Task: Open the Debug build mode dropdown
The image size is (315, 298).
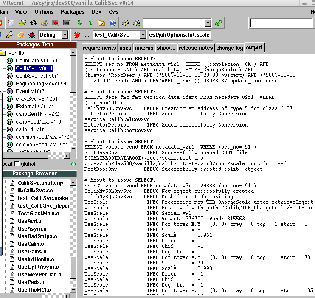Action: click(x=65, y=35)
